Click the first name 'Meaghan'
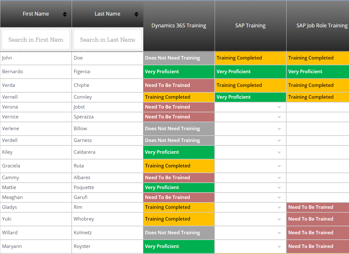 [x=12, y=198]
